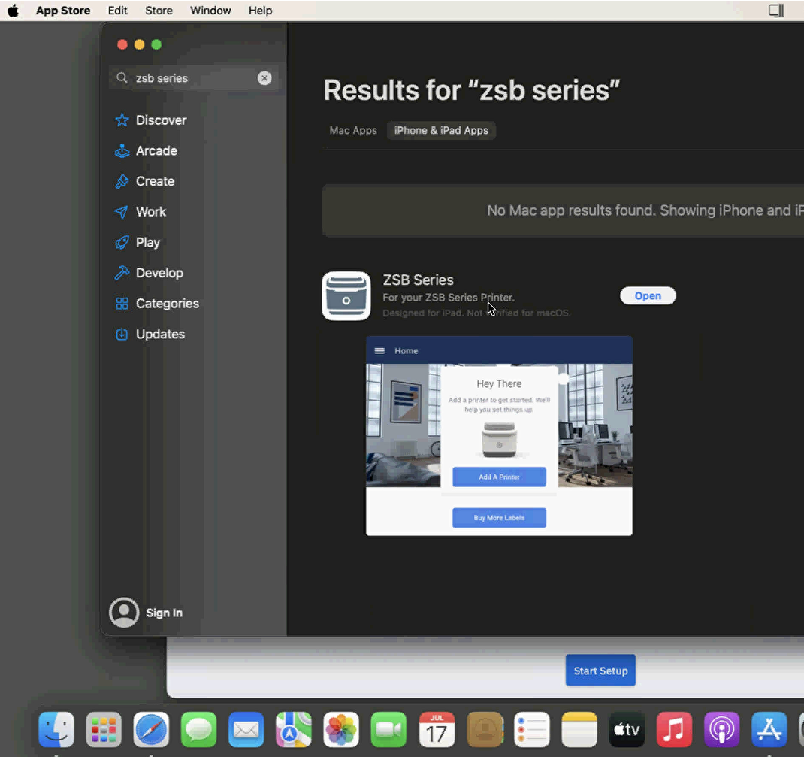Open the Edit menu
This screenshot has width=804, height=757.
pos(117,11)
